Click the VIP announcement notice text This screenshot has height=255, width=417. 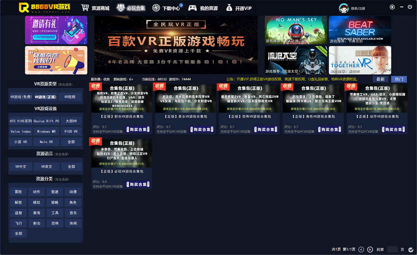(x=292, y=79)
